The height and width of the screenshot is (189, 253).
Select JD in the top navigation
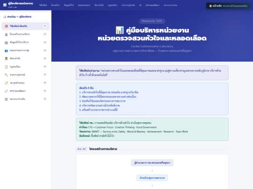click(x=140, y=5)
